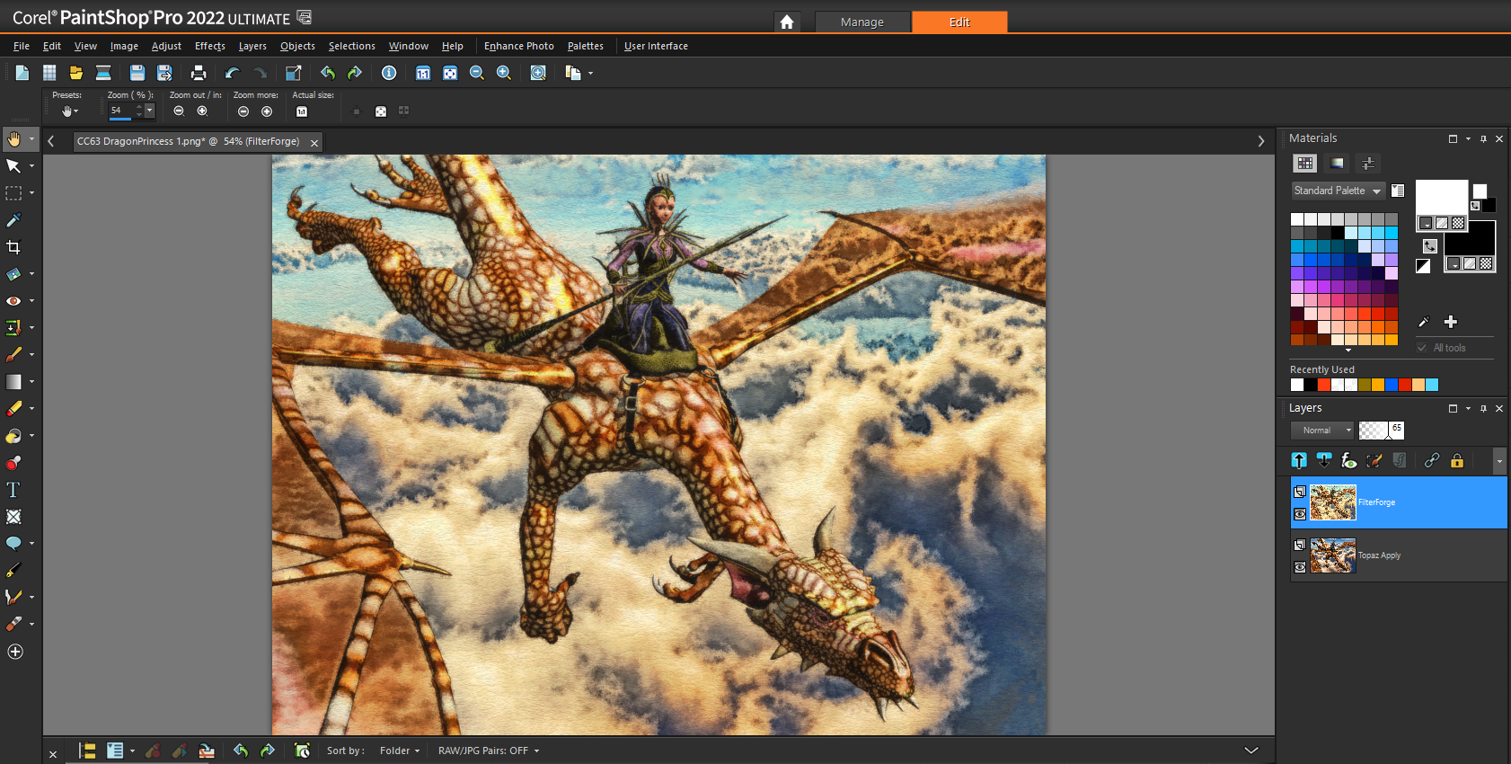The height and width of the screenshot is (764, 1511).
Task: Open the Resize image tool
Action: [294, 73]
